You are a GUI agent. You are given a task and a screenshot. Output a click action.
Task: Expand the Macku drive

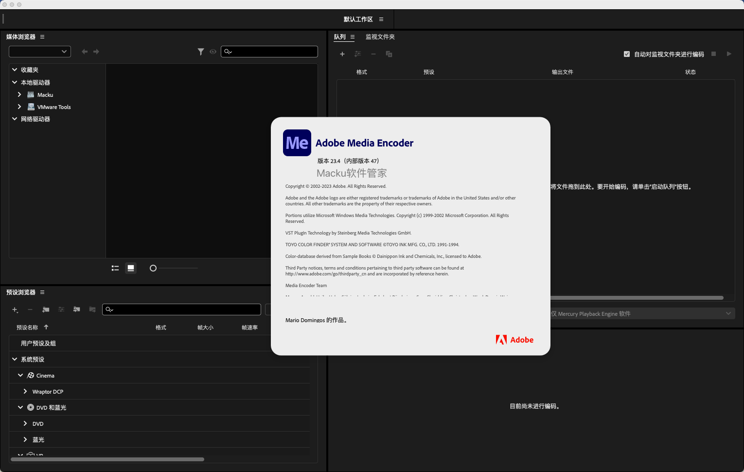point(19,95)
